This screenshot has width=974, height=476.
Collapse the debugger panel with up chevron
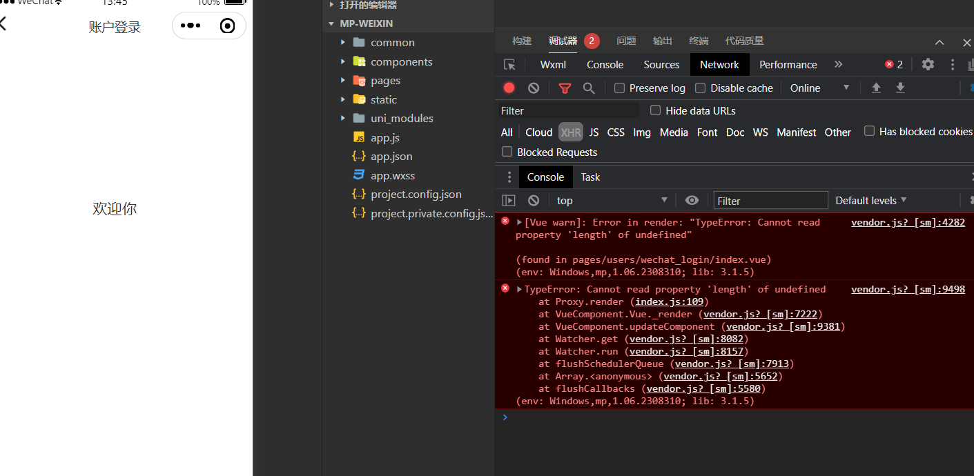pyautogui.click(x=939, y=43)
